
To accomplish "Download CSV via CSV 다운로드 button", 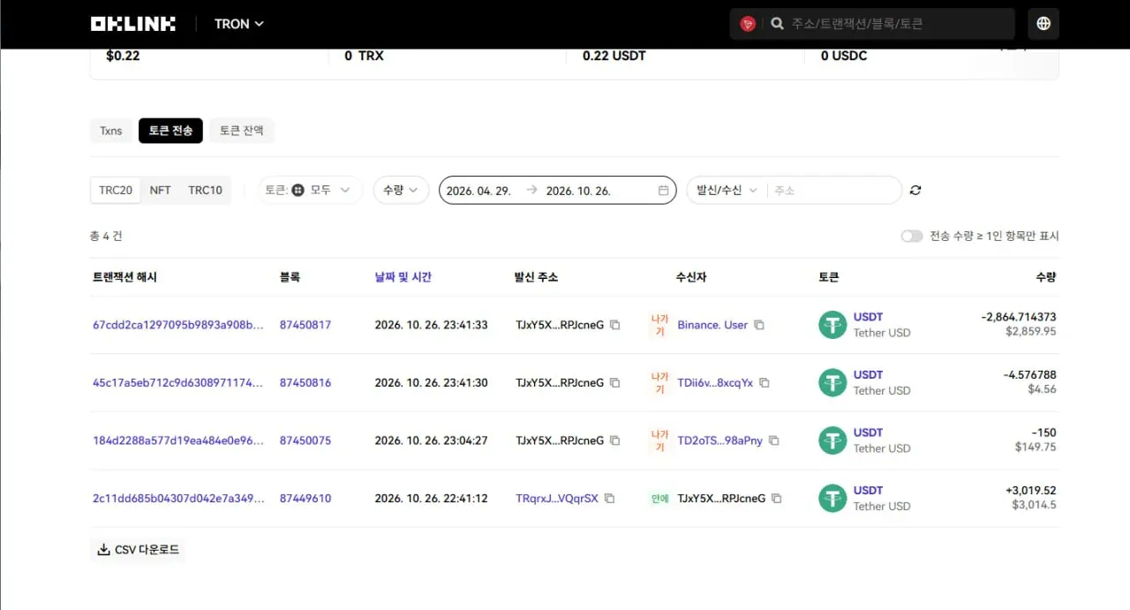I will 138,549.
